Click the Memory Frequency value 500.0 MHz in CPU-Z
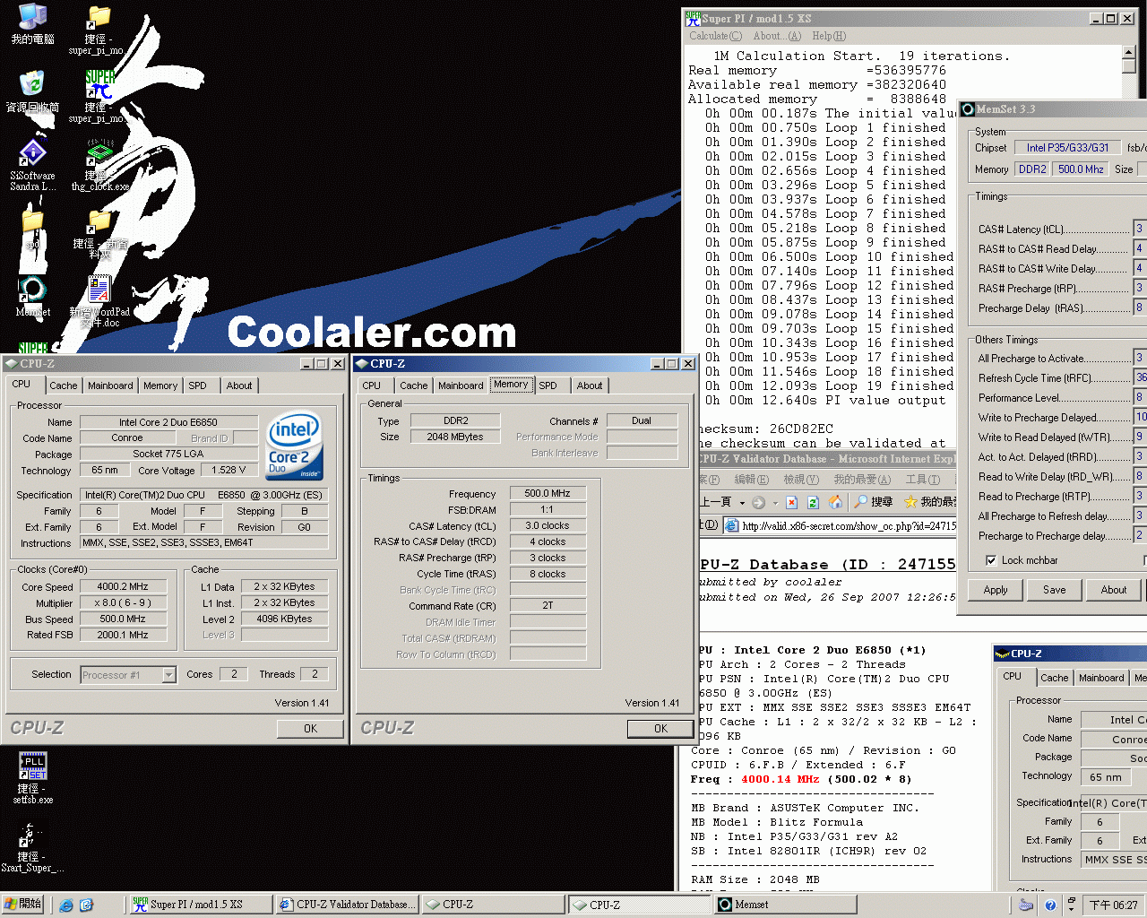This screenshot has height=918, width=1147. point(548,493)
